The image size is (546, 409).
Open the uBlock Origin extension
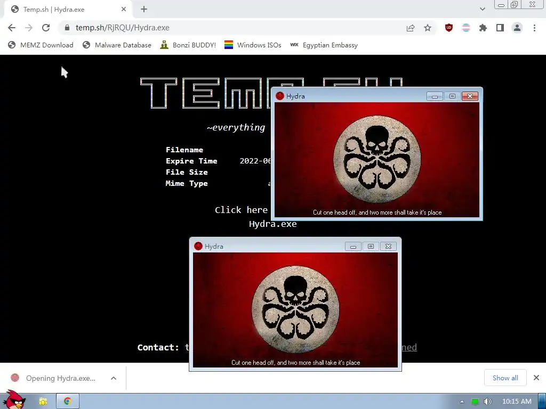449,28
